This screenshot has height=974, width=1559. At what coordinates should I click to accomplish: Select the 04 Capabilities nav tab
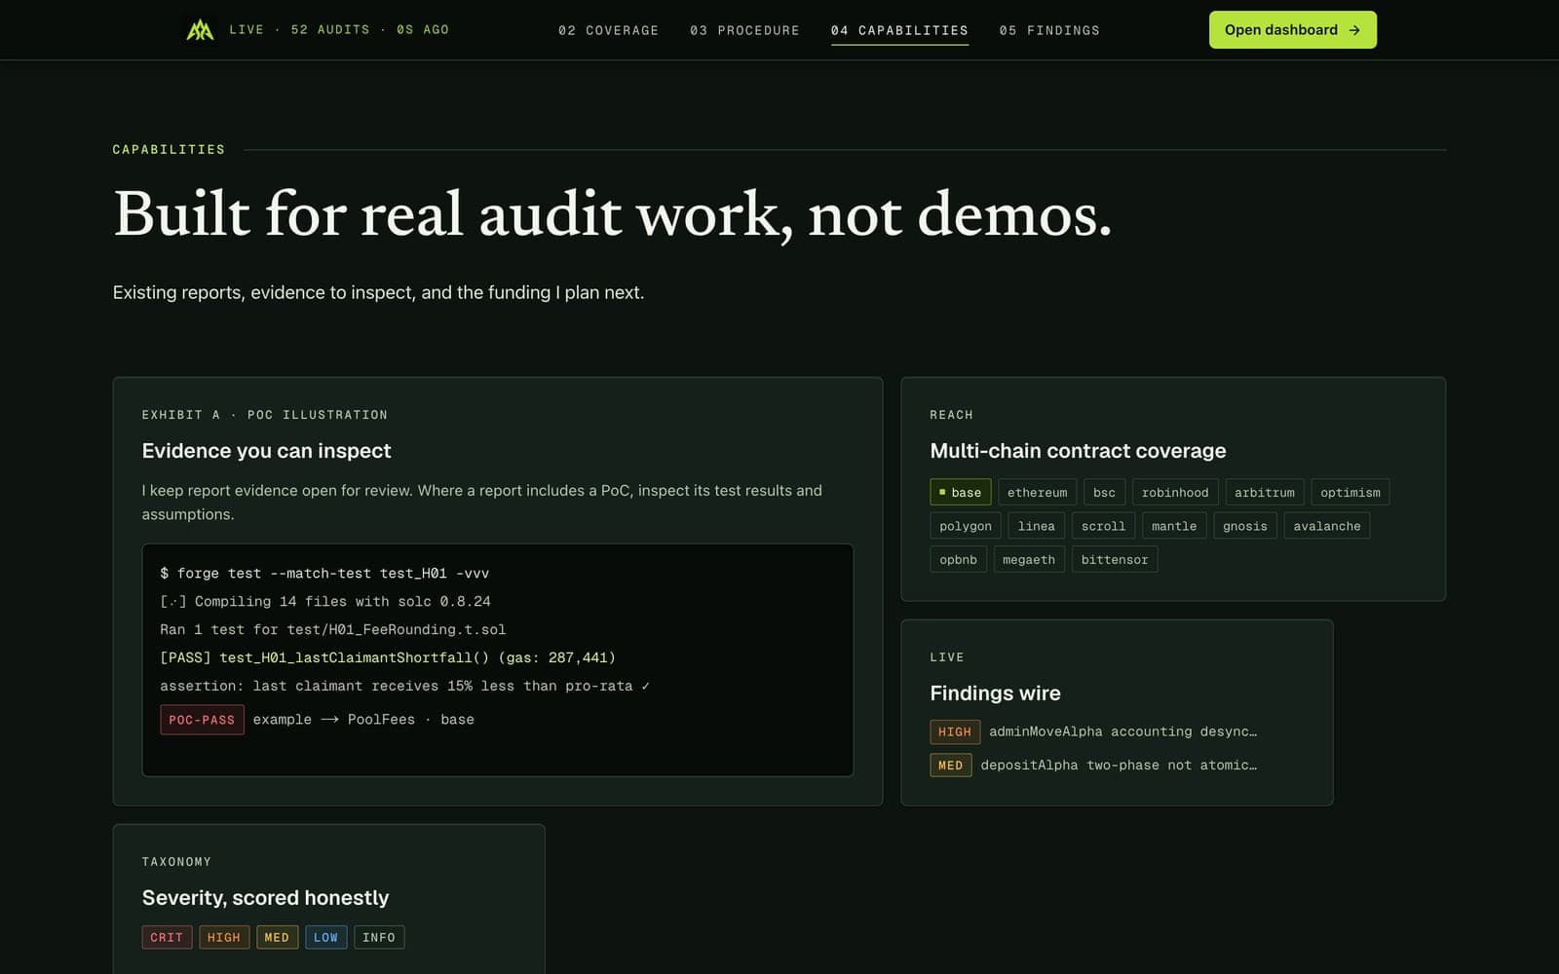[x=899, y=30]
